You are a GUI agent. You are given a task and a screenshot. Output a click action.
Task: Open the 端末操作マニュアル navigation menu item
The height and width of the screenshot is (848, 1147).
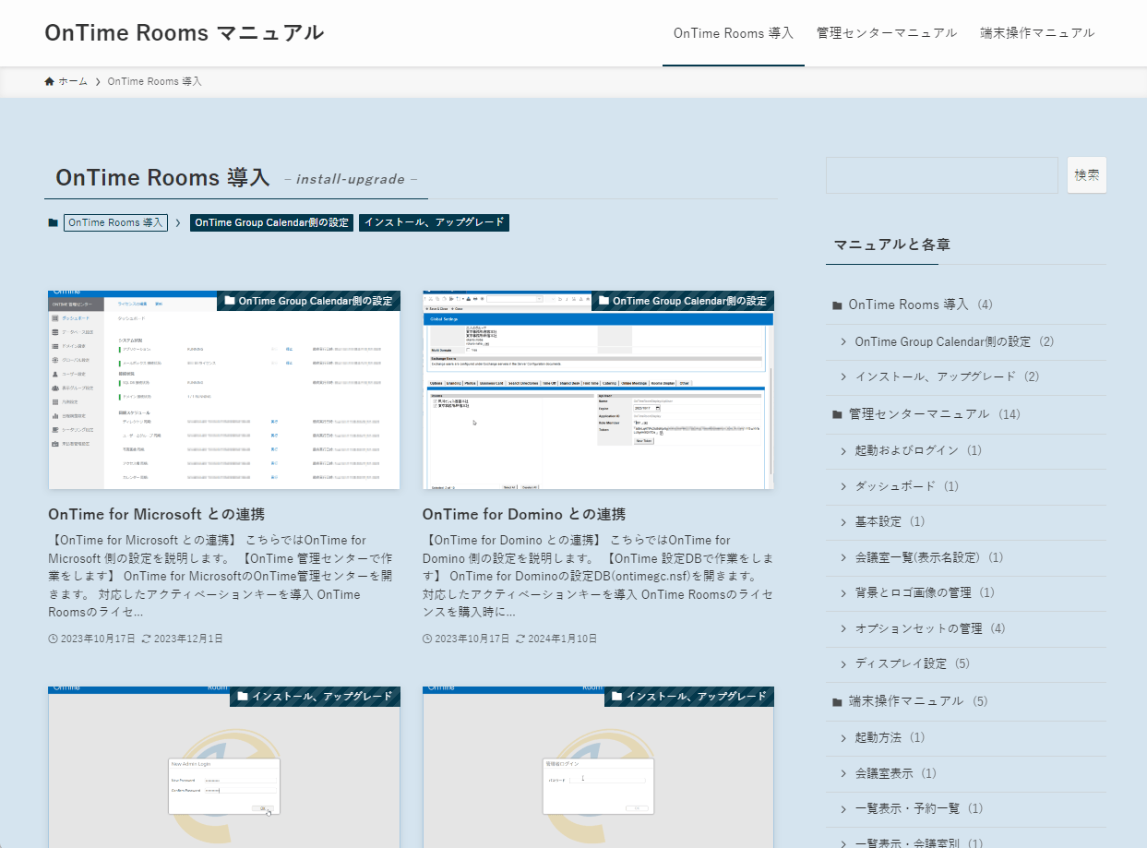tap(1037, 32)
